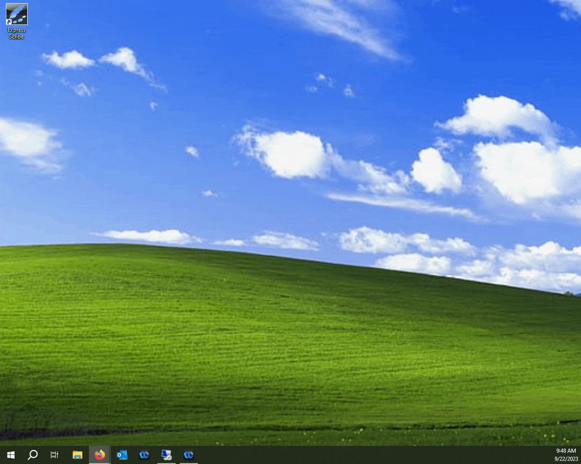Switch to the Firefox browser window
Viewport: 581px width, 464px height.
click(x=99, y=454)
